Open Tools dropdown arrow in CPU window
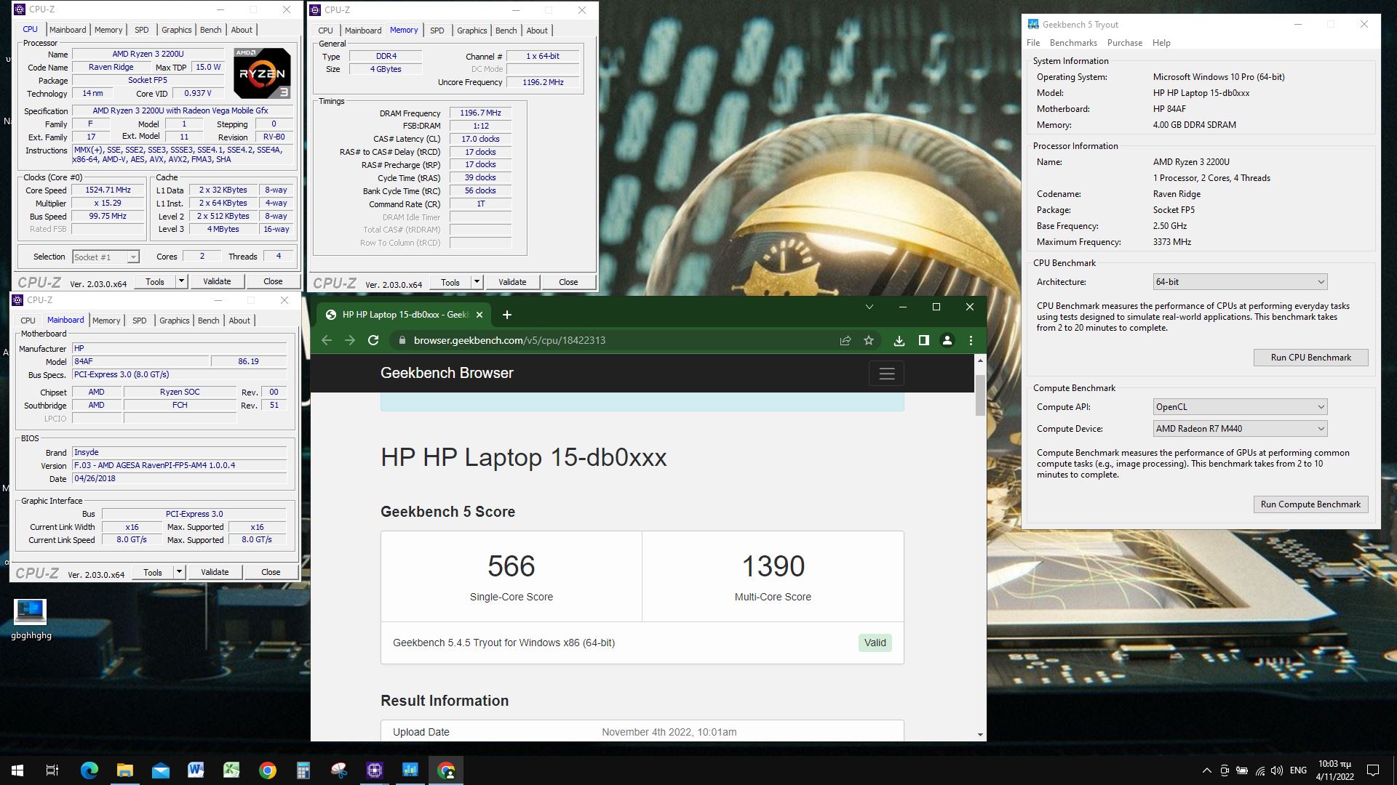Screen dimensions: 1397x785 [181, 281]
